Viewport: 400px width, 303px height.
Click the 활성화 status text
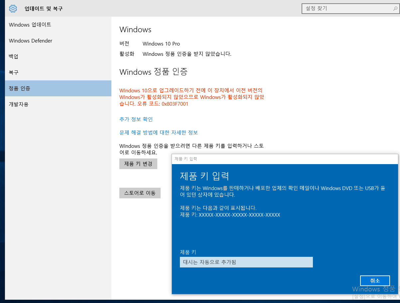pyautogui.click(x=187, y=54)
